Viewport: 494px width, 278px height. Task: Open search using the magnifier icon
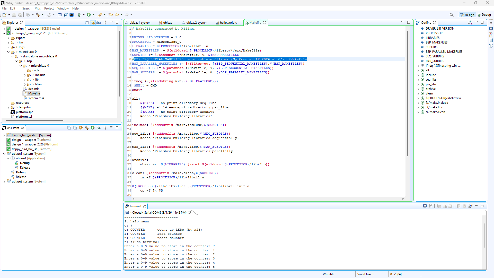(452, 15)
